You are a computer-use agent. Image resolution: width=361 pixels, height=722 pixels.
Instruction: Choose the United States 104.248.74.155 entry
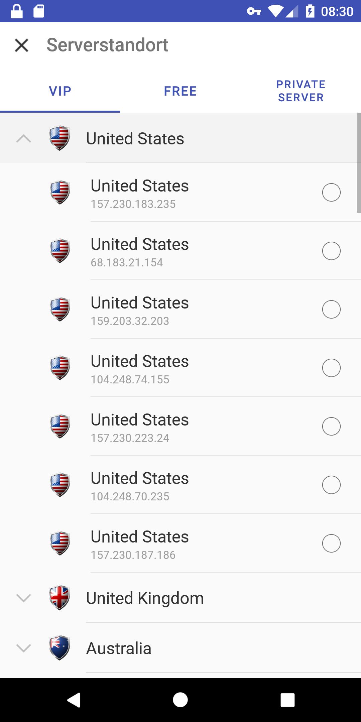coord(180,368)
